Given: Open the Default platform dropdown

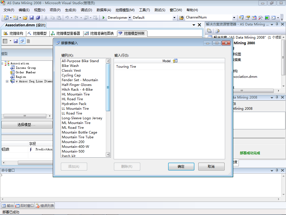Looking at the screenshot, I should 174,18.
